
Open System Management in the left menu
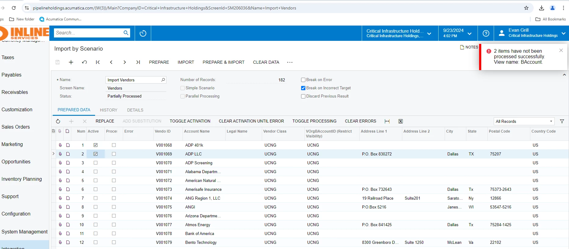(24, 232)
